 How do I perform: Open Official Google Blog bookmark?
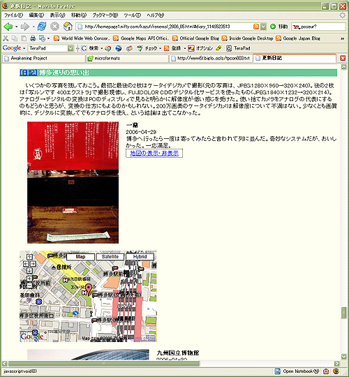click(196, 38)
